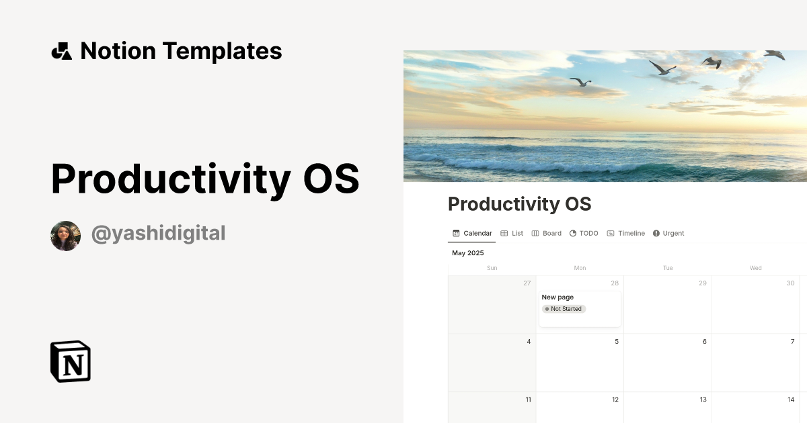Click the beach cover image
The width and height of the screenshot is (807, 423).
(605, 114)
